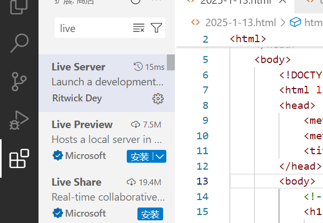This screenshot has height=223, width=323.
Task: Open Live Server manage gear icon
Action: click(158, 99)
